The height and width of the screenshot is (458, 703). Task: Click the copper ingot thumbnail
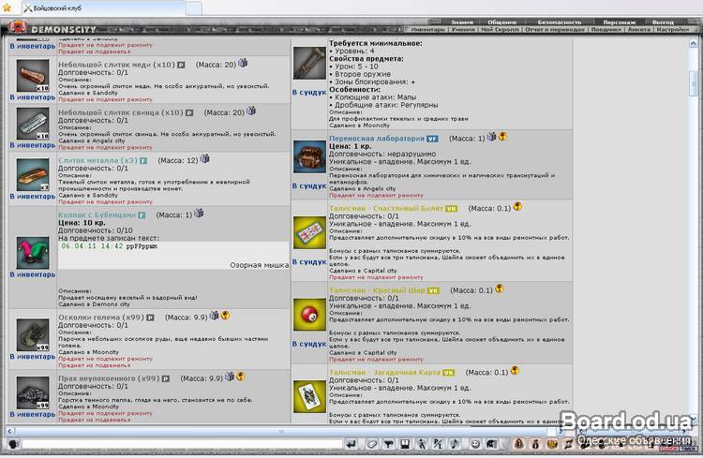tap(33, 76)
